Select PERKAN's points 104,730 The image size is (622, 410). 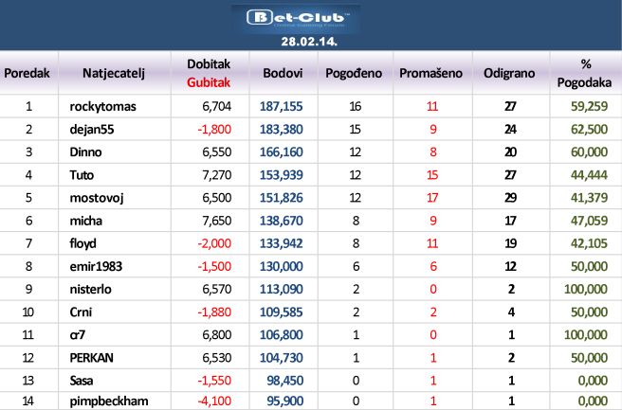click(x=281, y=358)
